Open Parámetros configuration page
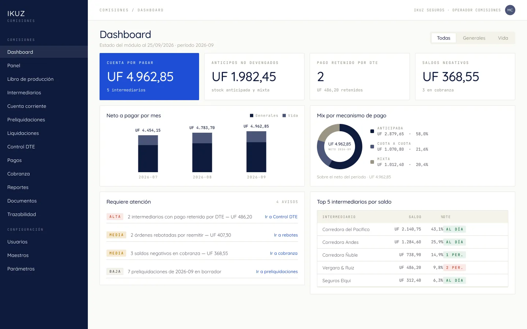This screenshot has height=329, width=527. pos(44,269)
